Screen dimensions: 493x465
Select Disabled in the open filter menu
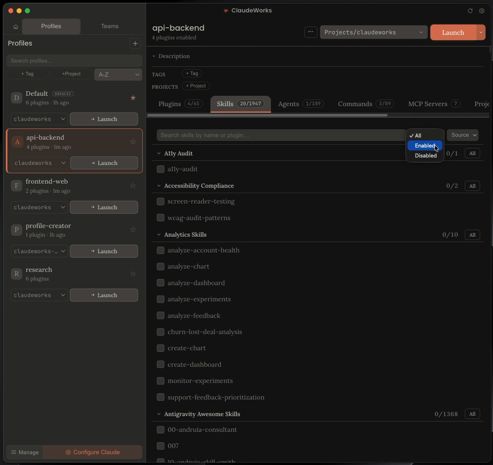click(425, 156)
